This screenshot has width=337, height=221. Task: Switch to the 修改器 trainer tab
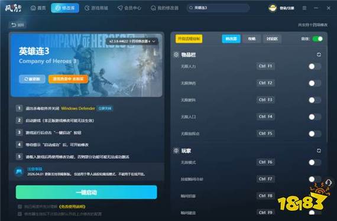231,39
